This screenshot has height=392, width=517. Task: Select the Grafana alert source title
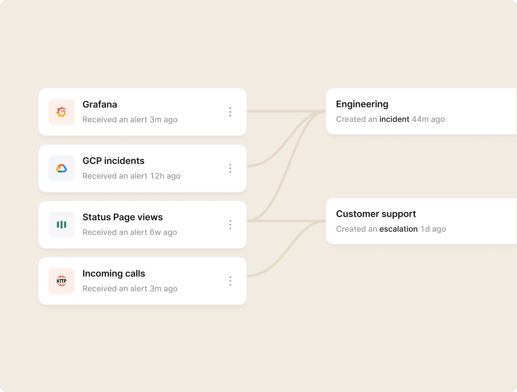[100, 104]
